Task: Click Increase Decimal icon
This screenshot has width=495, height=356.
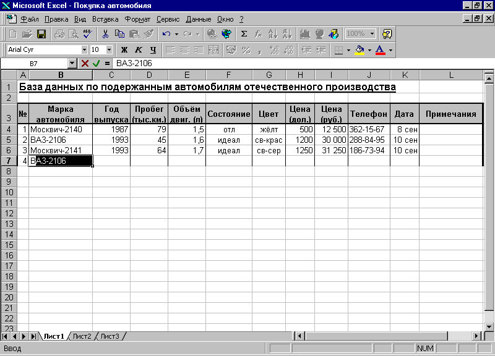Action: [x=274, y=50]
